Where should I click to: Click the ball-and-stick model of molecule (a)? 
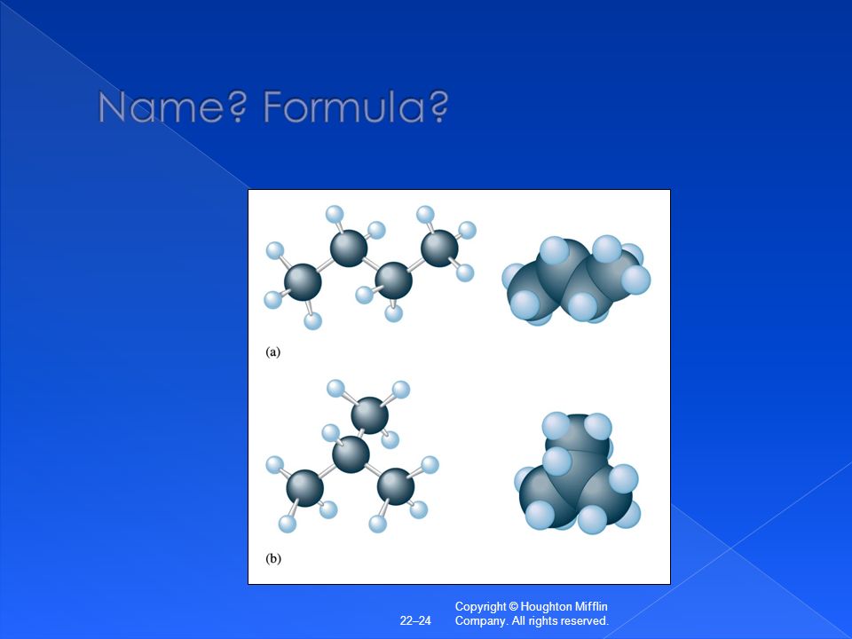point(370,267)
